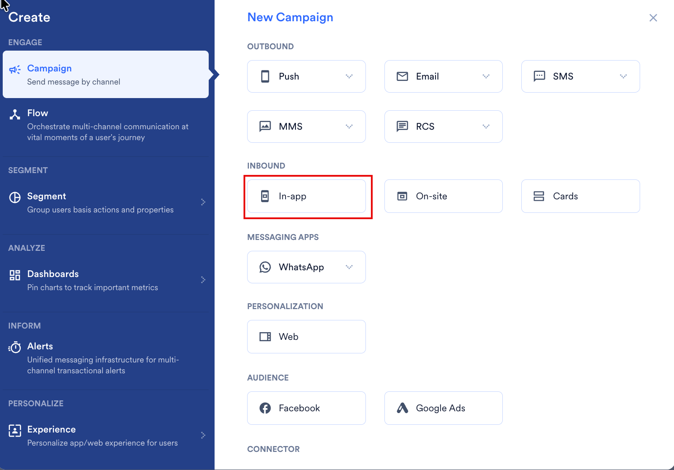Screen dimensions: 674x470
Task: Click the Push phone icon
Action: click(265, 76)
